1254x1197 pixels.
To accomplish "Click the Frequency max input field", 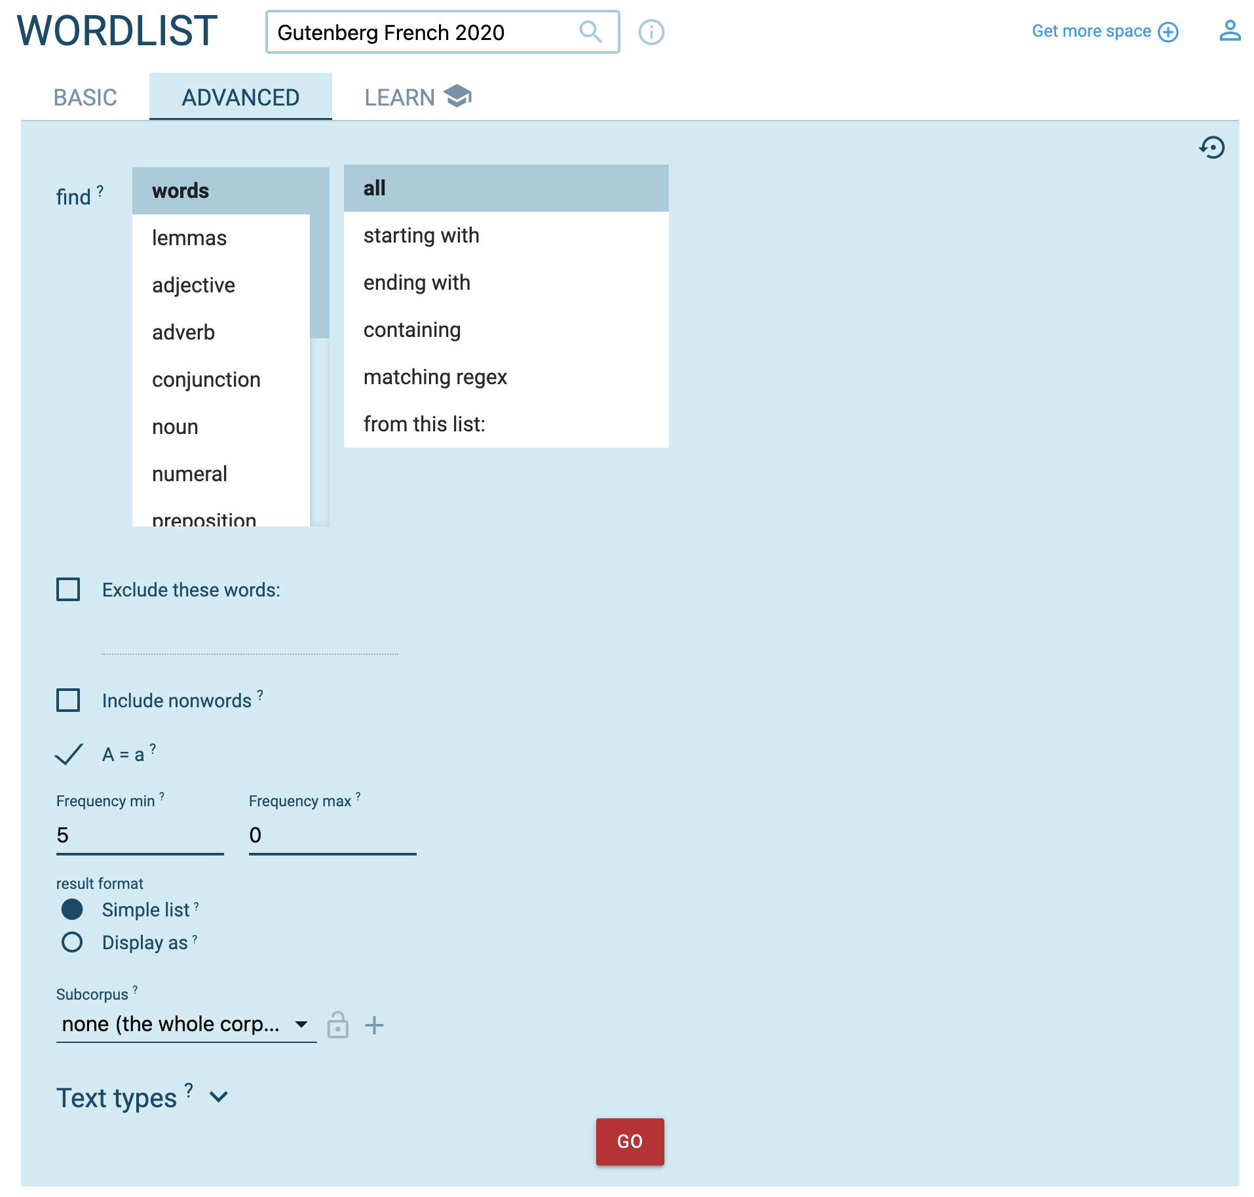I will pos(332,836).
